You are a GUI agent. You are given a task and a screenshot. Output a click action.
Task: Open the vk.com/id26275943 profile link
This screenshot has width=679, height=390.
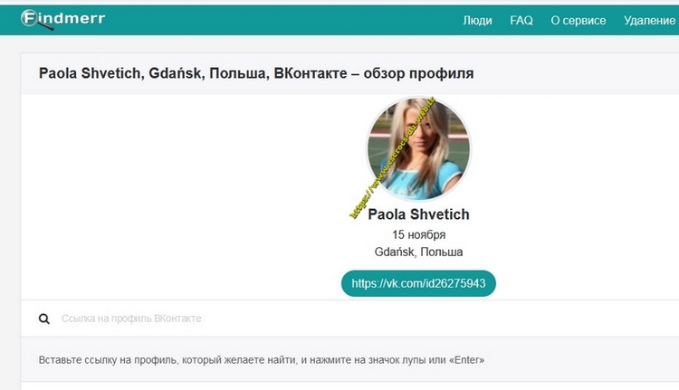418,283
